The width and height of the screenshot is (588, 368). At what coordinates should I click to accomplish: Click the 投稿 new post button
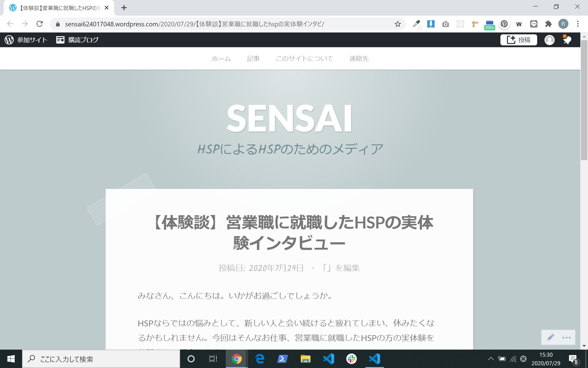coord(518,40)
